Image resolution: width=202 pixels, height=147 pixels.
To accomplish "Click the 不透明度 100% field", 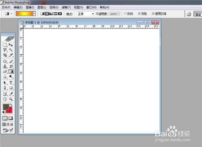I will click(113, 14).
